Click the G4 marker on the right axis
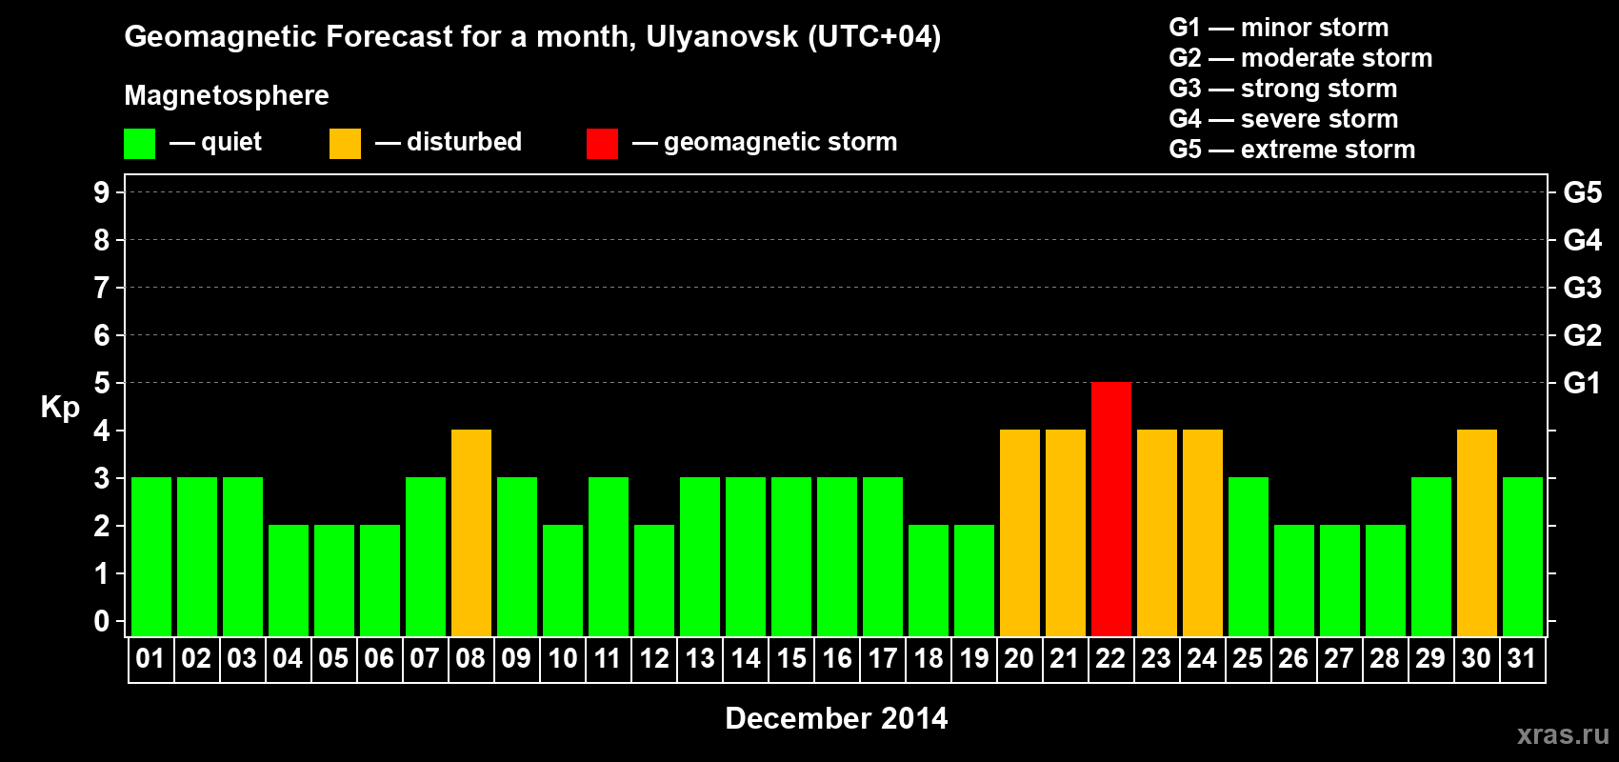This screenshot has height=762, width=1619. 1583,240
